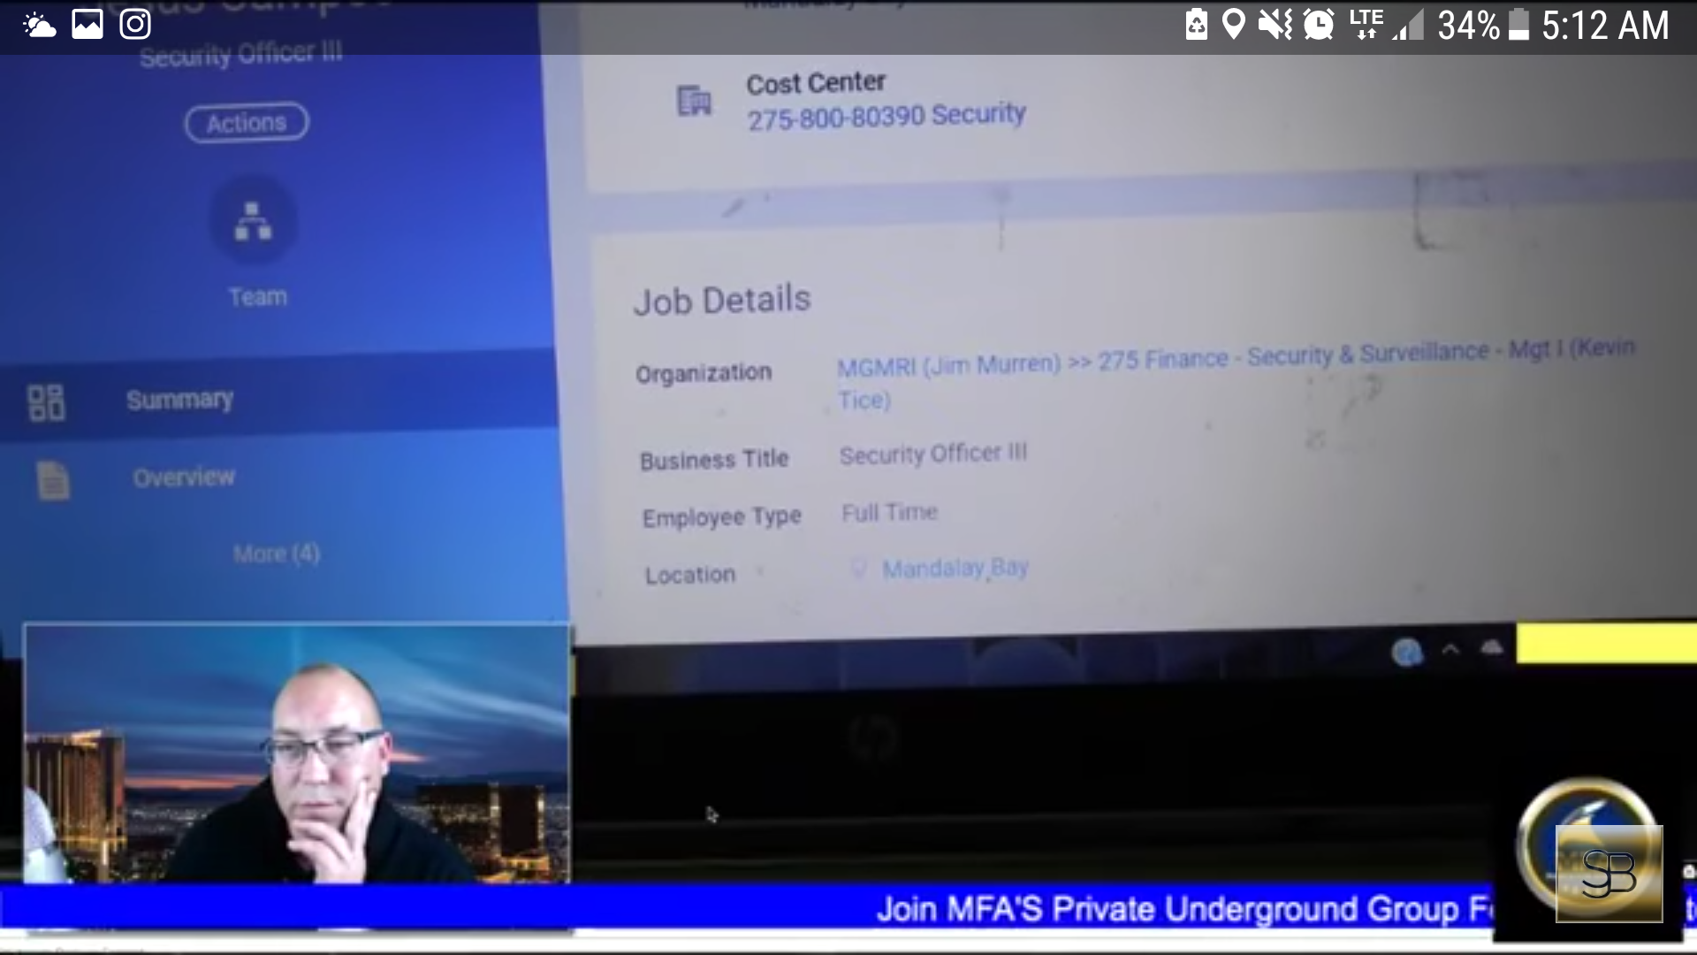The image size is (1697, 955).
Task: Click the Team org chart icon
Action: [x=253, y=221]
